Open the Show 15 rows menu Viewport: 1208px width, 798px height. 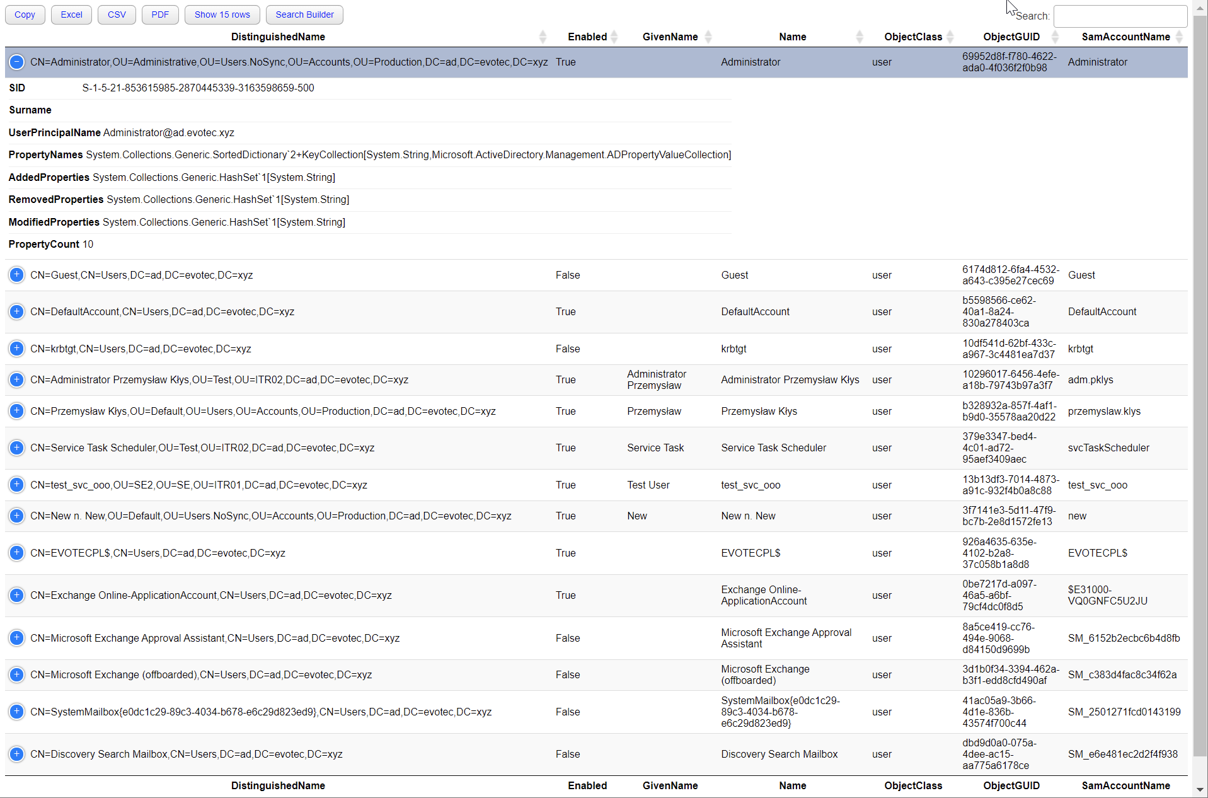coord(222,14)
